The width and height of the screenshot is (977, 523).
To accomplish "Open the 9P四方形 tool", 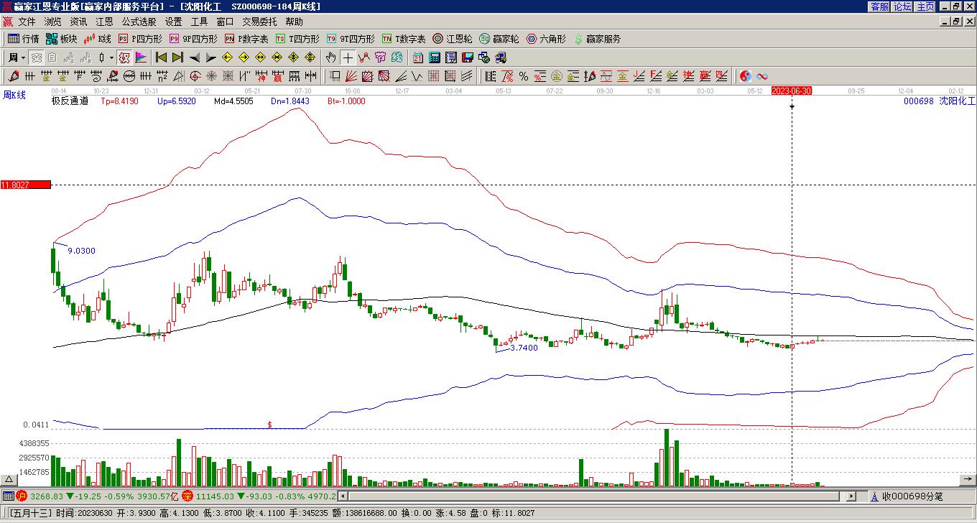I will point(193,39).
